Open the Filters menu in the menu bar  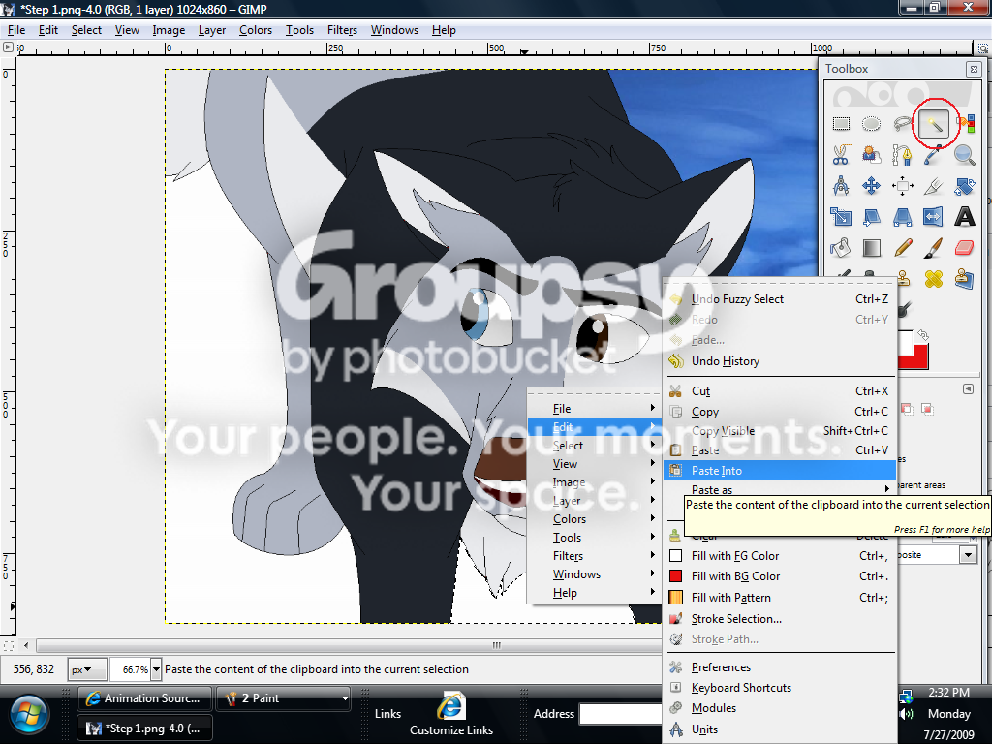point(342,30)
